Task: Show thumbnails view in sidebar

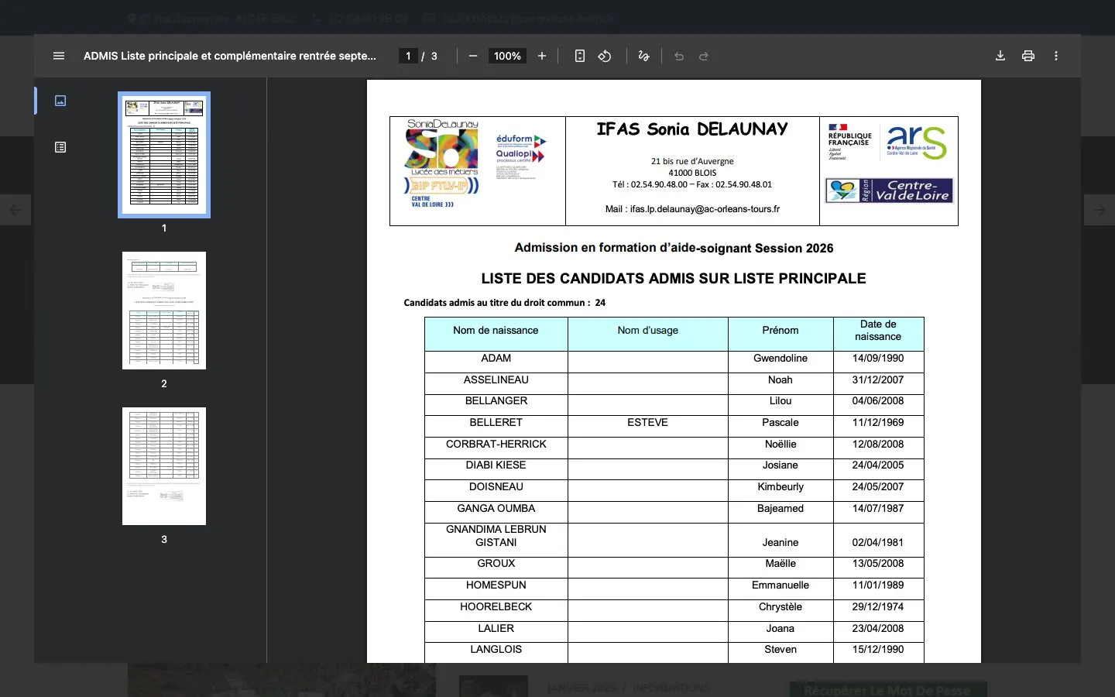Action: coord(60,101)
